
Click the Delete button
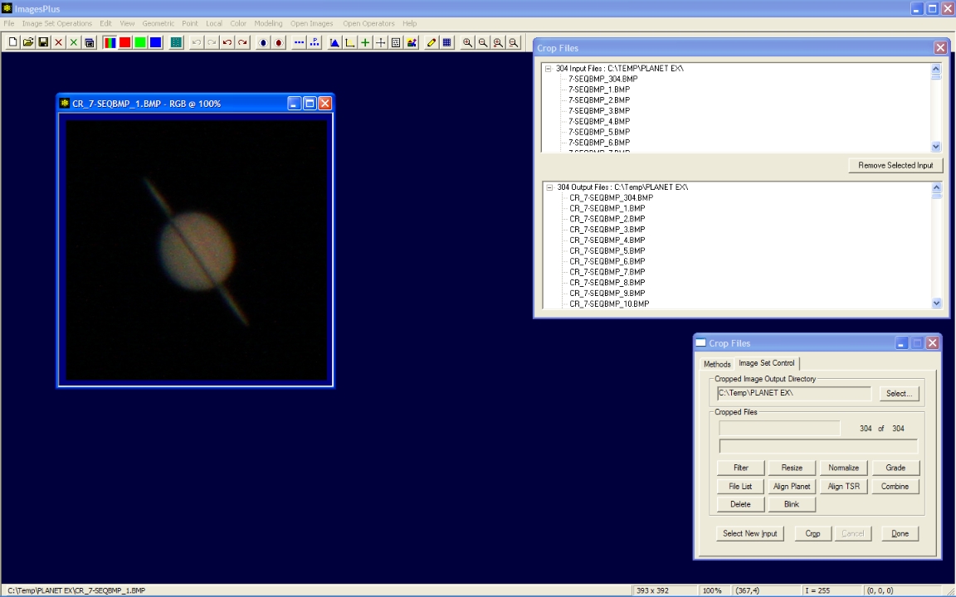(x=741, y=504)
